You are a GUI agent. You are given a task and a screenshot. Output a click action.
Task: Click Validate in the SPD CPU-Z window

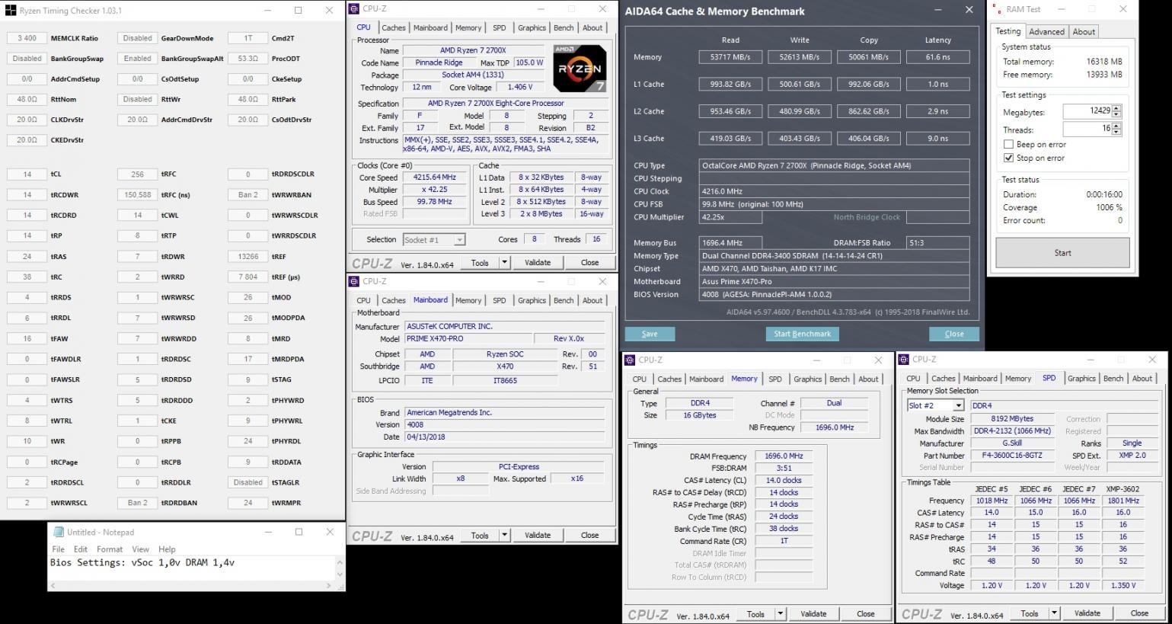pos(1087,613)
